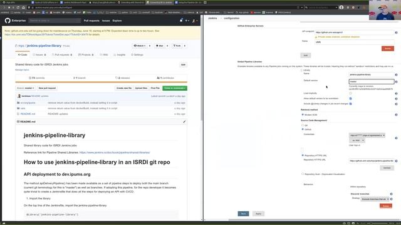Click the Apply button in Jenkins
Image resolution: width=401 pixels, height=225 pixels.
pos(258,214)
